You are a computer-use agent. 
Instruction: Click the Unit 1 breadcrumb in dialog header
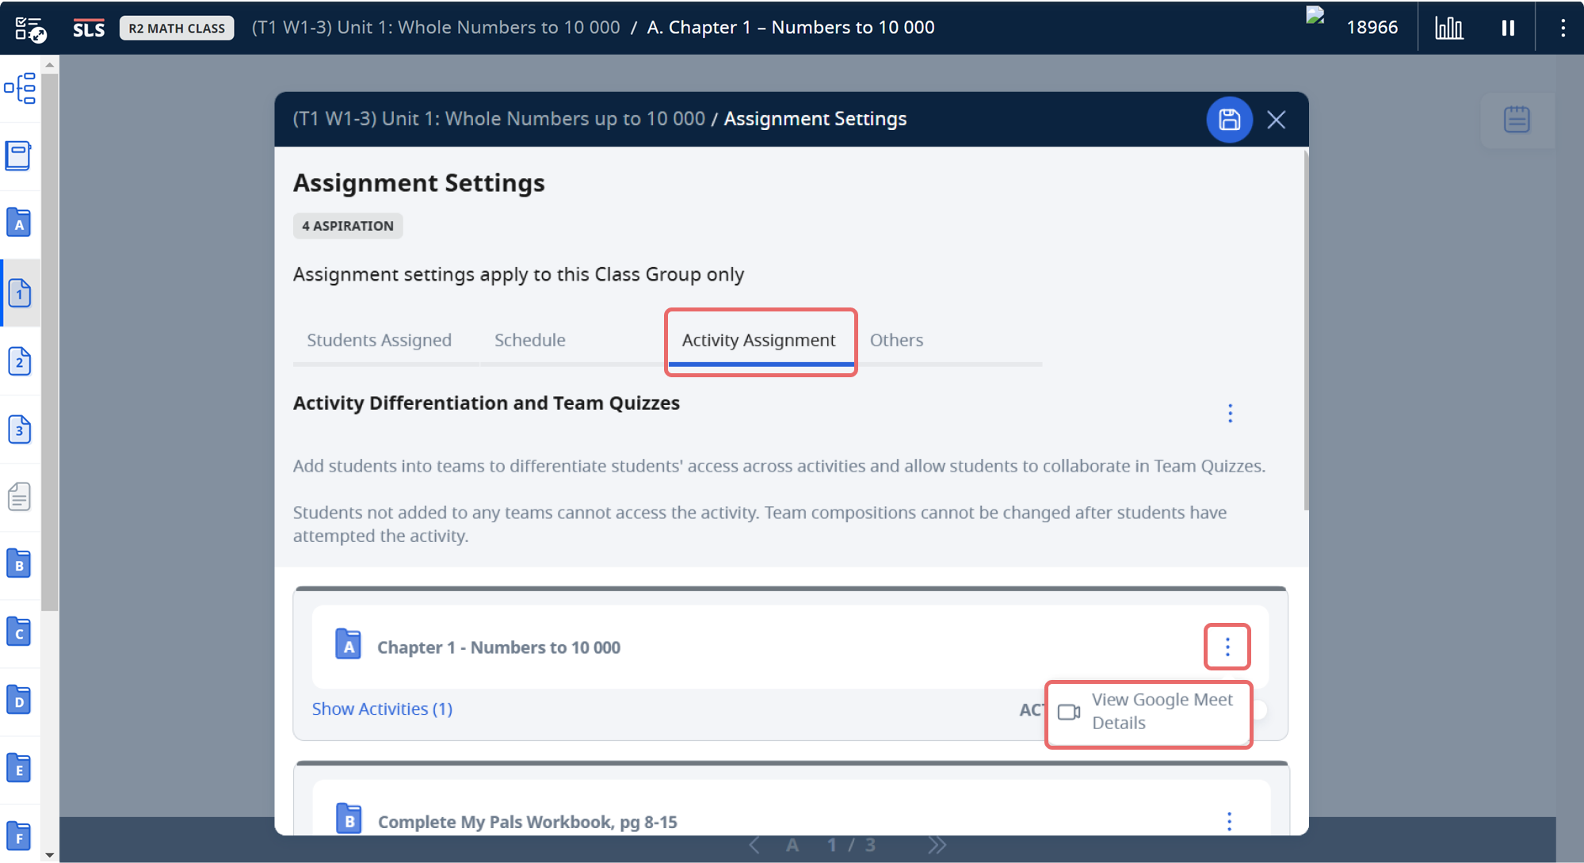[498, 119]
